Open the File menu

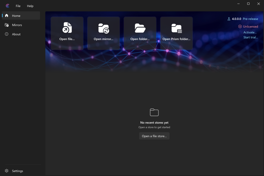tap(18, 6)
